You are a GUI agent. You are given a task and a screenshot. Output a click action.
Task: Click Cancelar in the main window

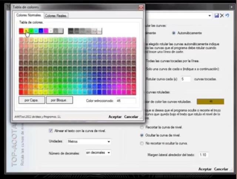coord(221,169)
